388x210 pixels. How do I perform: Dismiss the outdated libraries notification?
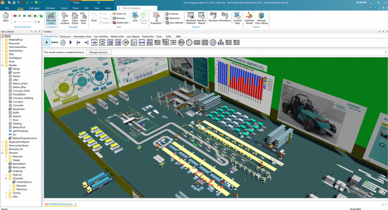[385, 52]
